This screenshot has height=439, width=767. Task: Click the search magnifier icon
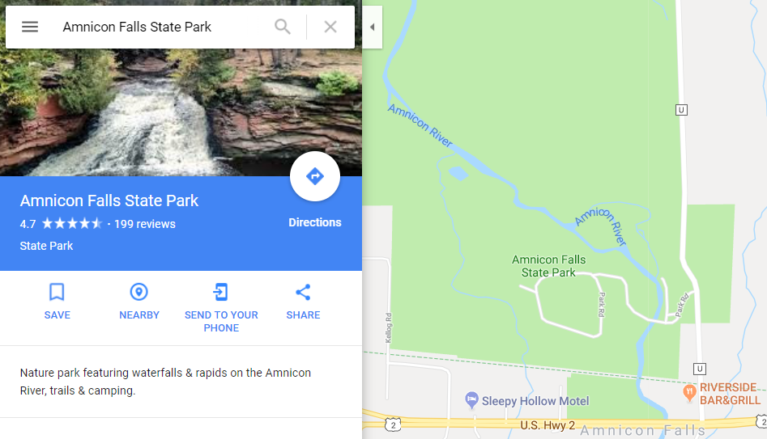coord(283,27)
